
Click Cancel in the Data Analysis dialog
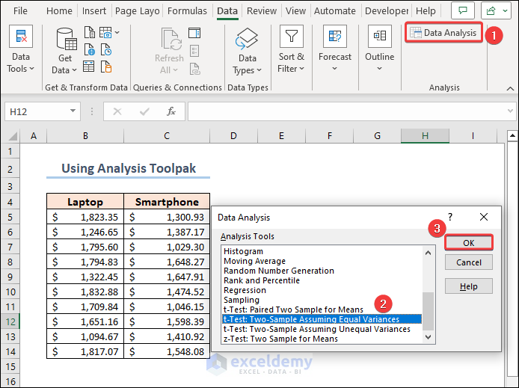coord(468,262)
